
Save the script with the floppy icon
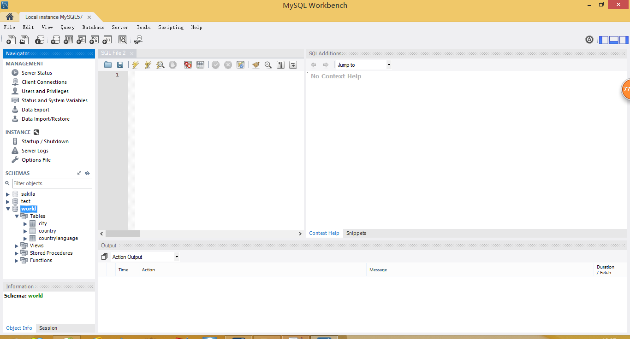tap(120, 65)
